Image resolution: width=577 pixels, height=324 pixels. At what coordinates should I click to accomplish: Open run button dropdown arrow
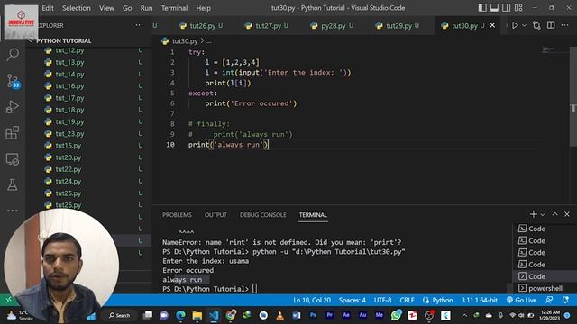click(x=525, y=25)
